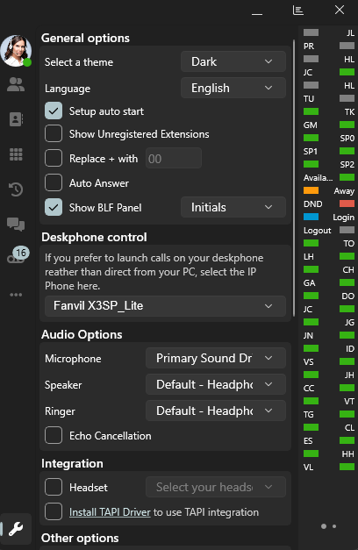The image size is (358, 550).
Task: Go to first BLF page dot
Action: tap(324, 526)
